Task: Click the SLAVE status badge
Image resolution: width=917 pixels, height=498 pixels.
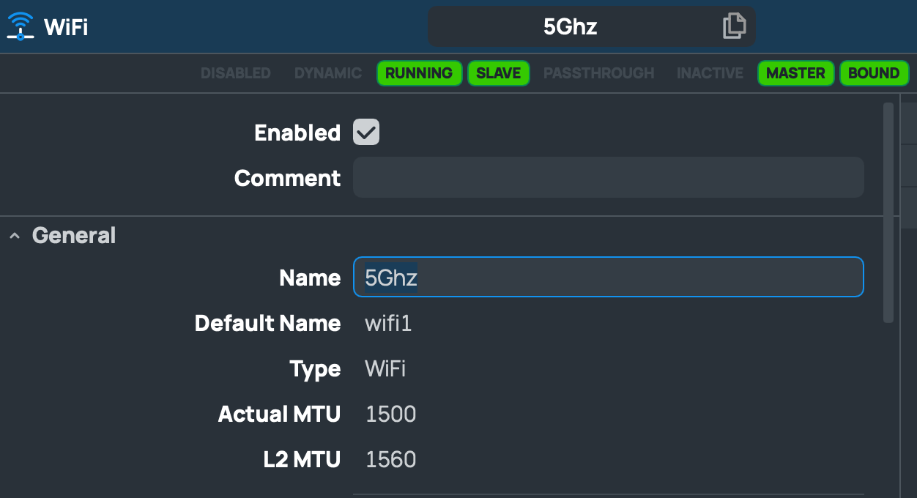Action: point(499,73)
